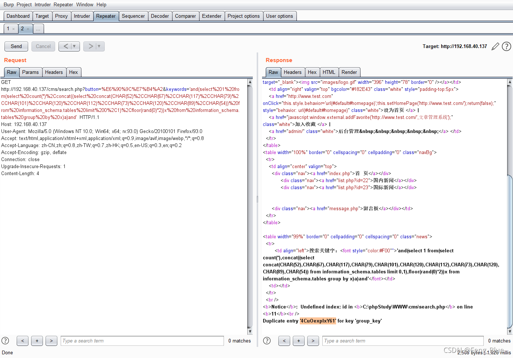Click the next match button in response search

click(x=313, y=341)
